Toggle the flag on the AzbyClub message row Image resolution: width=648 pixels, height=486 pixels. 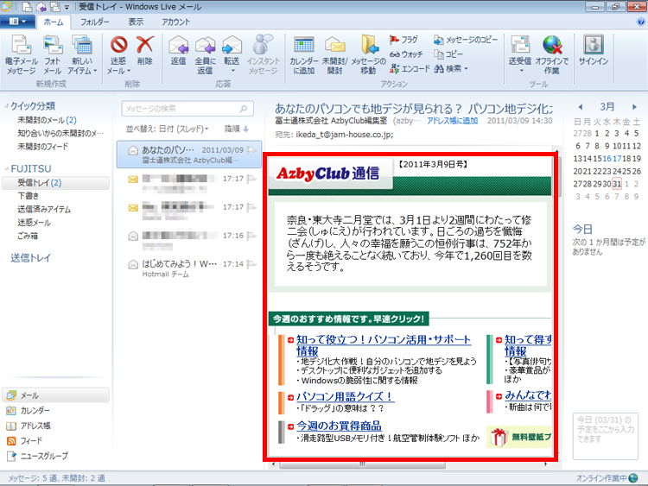[251, 150]
